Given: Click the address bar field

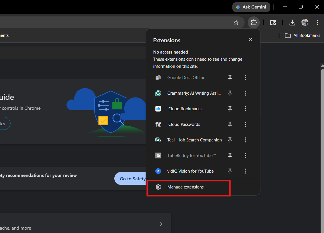Looking at the screenshot, I should click(x=122, y=22).
